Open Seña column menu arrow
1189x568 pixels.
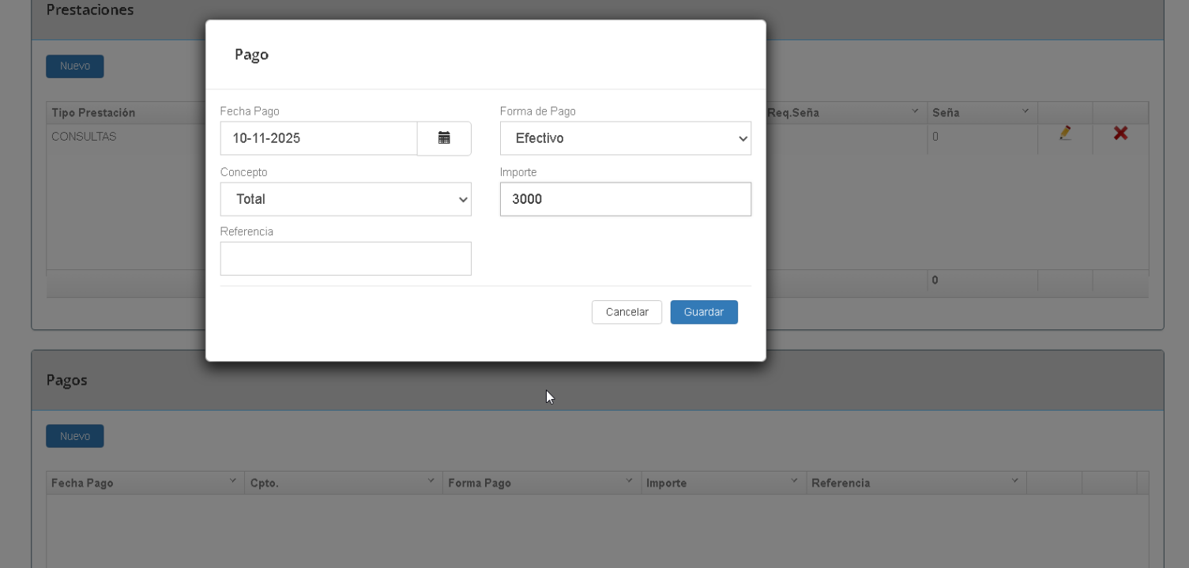[x=1025, y=111]
